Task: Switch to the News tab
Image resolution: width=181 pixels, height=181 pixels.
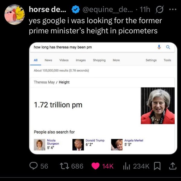Action: 48,60
